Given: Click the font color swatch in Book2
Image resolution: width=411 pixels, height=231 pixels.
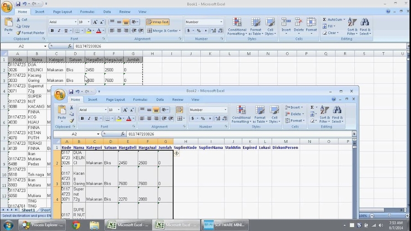Looking at the screenshot, I should 128,119.
